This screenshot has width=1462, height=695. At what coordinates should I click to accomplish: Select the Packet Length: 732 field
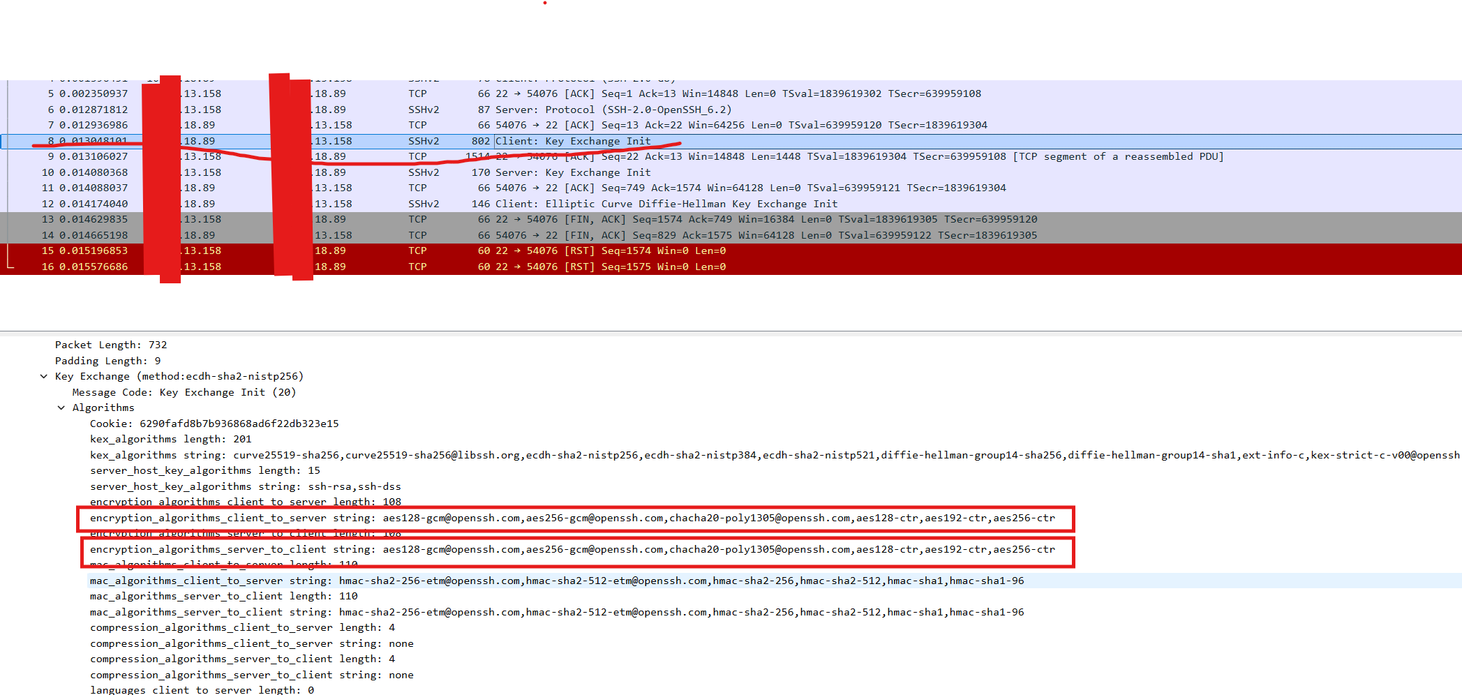pyautogui.click(x=111, y=345)
